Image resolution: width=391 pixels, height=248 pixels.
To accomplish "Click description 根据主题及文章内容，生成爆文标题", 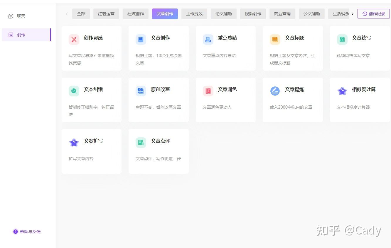I will [x=293, y=59].
